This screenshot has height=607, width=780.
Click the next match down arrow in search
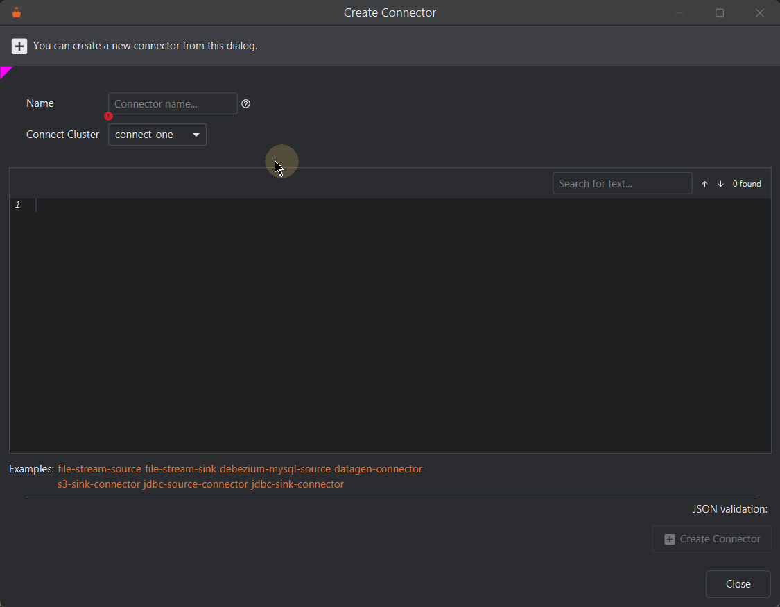point(720,183)
